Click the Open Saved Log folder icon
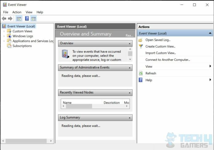214x150 pixels. click(141, 40)
